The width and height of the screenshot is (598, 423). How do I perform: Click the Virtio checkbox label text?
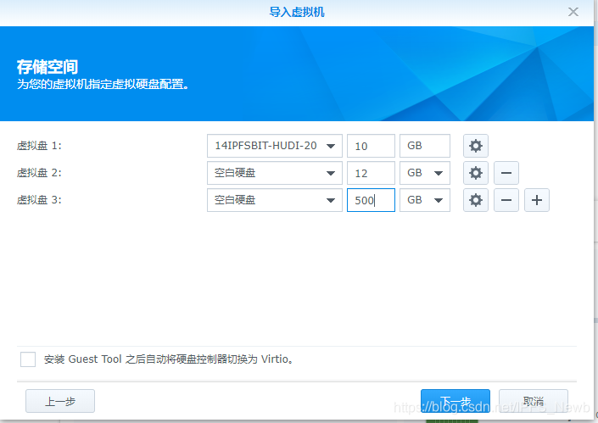click(169, 359)
